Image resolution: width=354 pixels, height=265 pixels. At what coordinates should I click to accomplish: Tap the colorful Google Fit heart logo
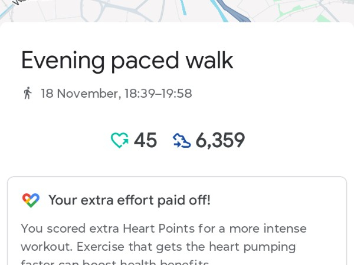(31, 200)
